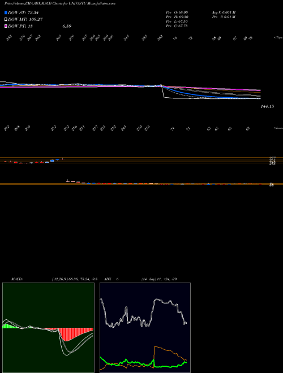The image size is (283, 373).
Task: Click the 'DOW ST: 72.34' legend text
Action: tap(23, 12)
